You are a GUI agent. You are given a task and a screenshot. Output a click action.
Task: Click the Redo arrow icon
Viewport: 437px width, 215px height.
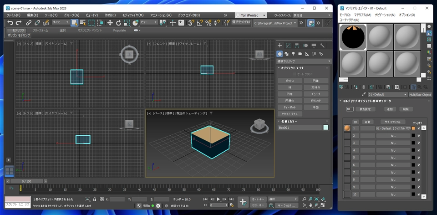(19, 23)
